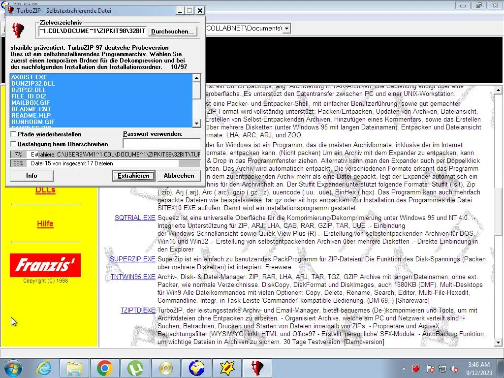Open the Documents path dropdown arrow
This screenshot has height=378, width=504.
[x=286, y=28]
